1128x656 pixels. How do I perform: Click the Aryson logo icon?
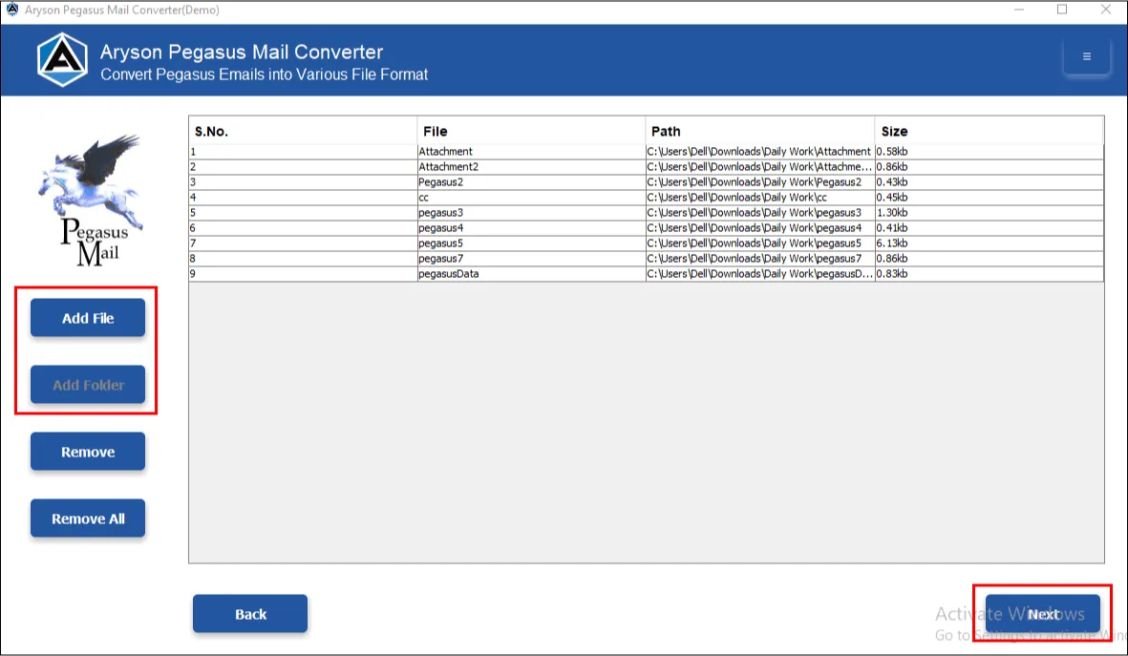(63, 60)
